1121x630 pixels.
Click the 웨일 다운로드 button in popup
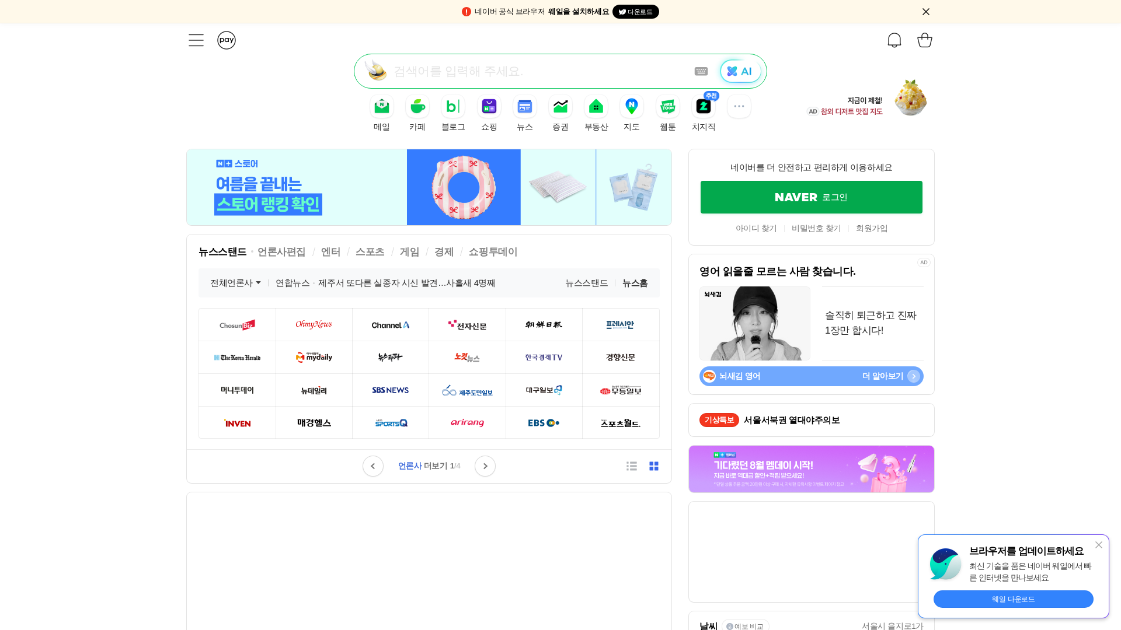[x=1014, y=599]
